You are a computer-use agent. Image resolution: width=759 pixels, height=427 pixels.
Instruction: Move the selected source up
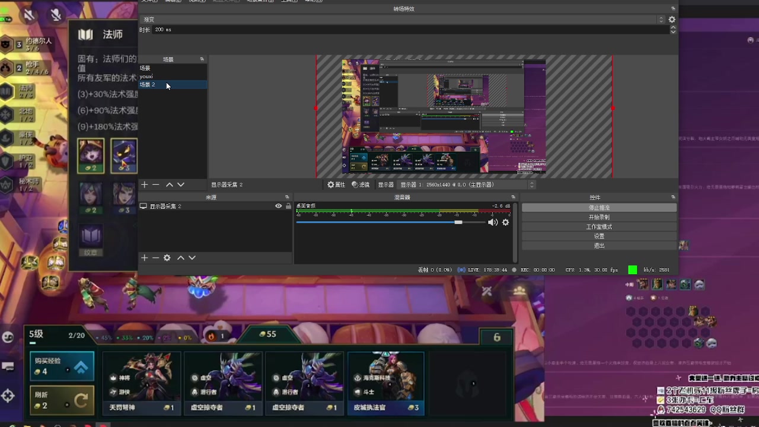tap(181, 258)
